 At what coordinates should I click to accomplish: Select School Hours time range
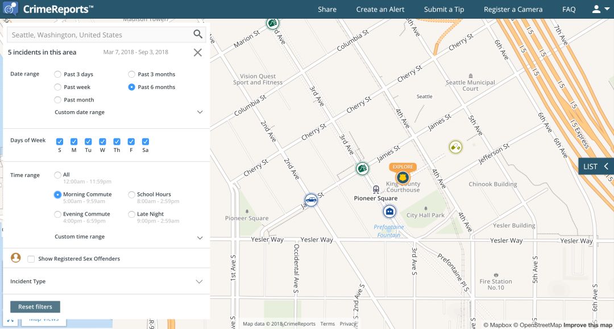(x=131, y=194)
